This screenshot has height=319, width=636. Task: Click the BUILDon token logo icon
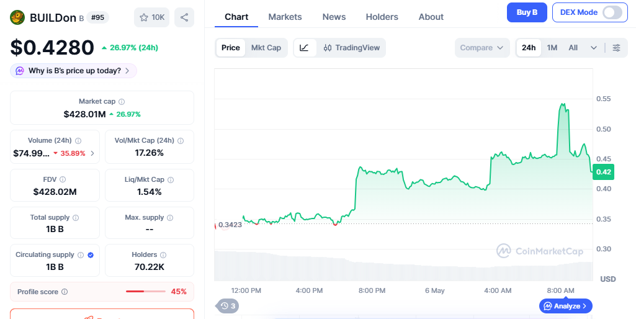point(17,17)
